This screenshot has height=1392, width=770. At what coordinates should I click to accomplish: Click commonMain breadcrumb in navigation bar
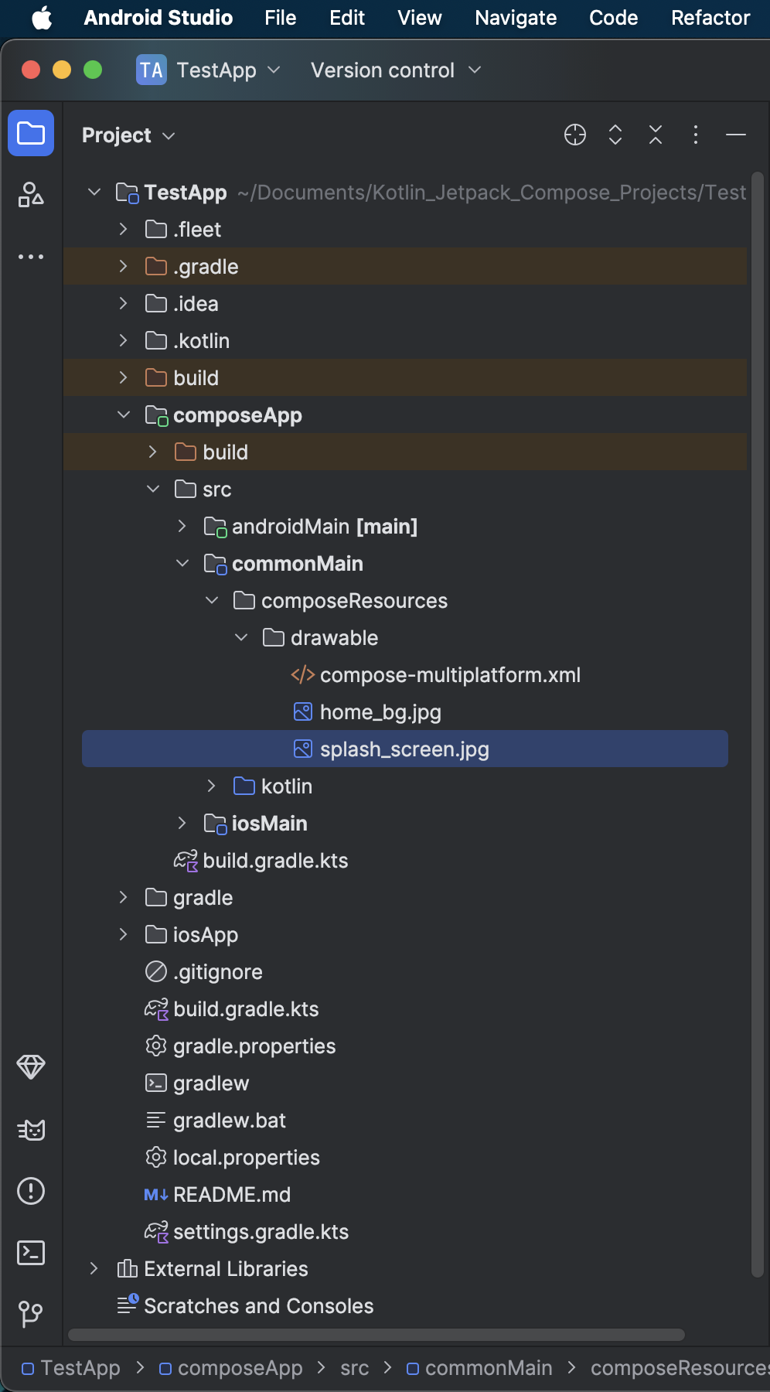tap(479, 1368)
